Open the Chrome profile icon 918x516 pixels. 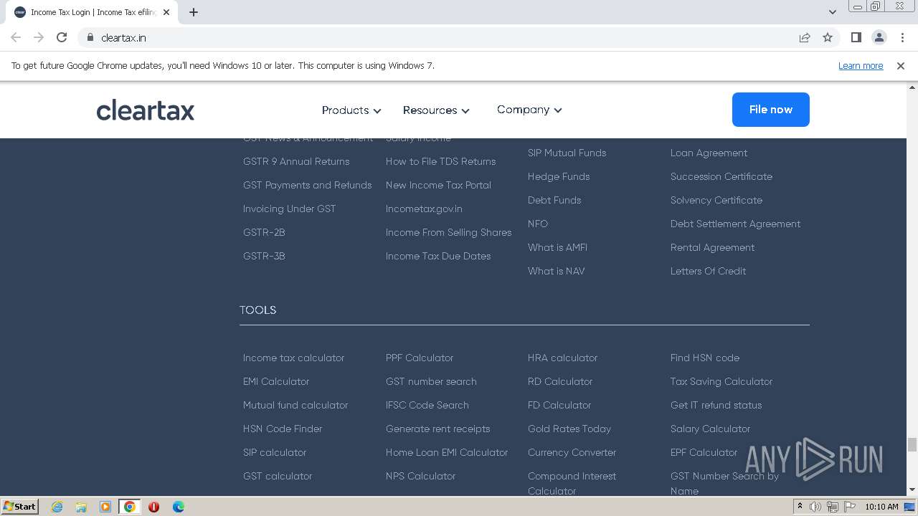click(879, 37)
